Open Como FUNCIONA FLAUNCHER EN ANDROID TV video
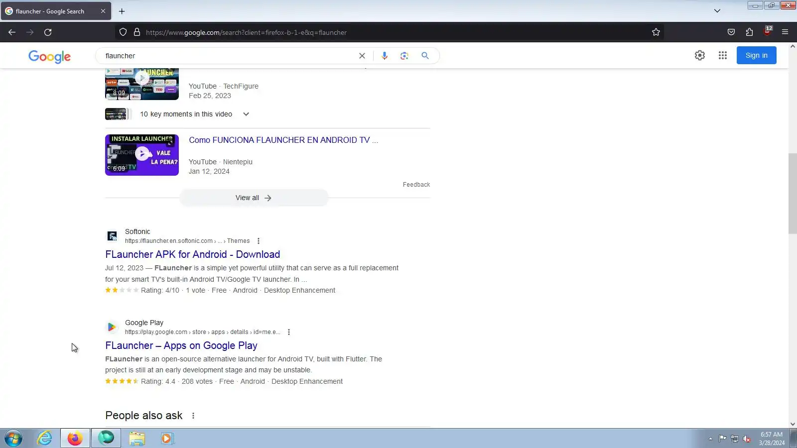Screen dimensions: 797x448 (x=283, y=140)
